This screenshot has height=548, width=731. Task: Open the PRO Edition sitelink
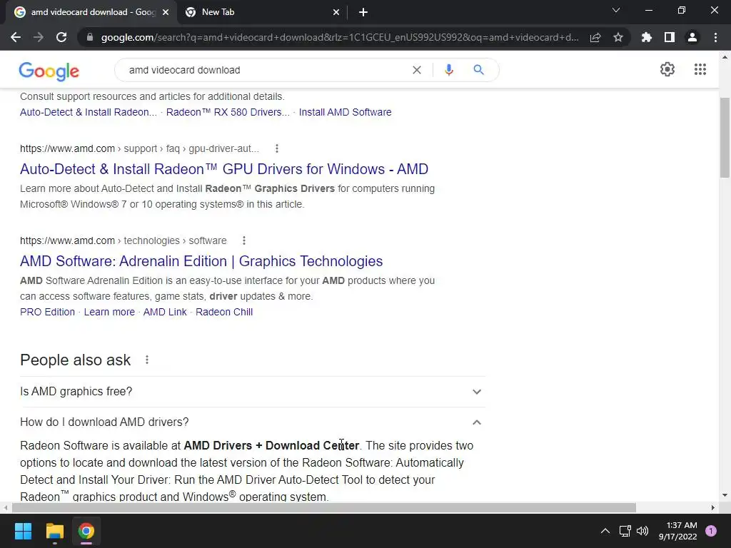click(48, 313)
